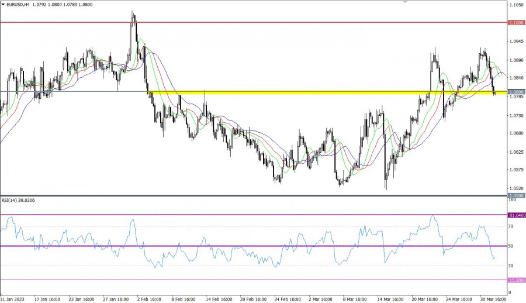Viewport: 526px width, 303px height.
Task: Click the 1.0500 price level label
Action: tap(515, 195)
